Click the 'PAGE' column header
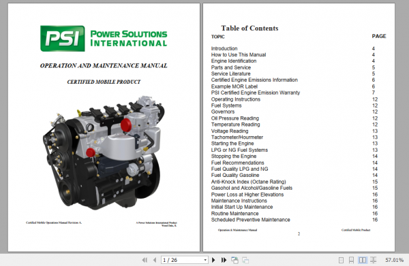This screenshot has width=409, height=266. [379, 36]
